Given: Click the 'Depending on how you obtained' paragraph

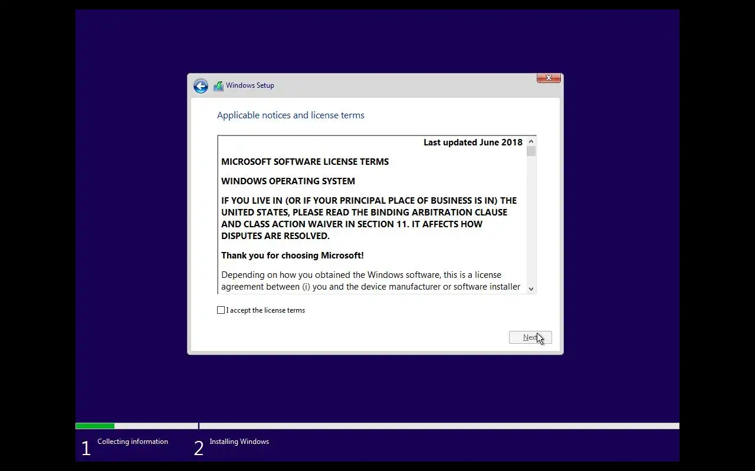Looking at the screenshot, I should [x=371, y=281].
